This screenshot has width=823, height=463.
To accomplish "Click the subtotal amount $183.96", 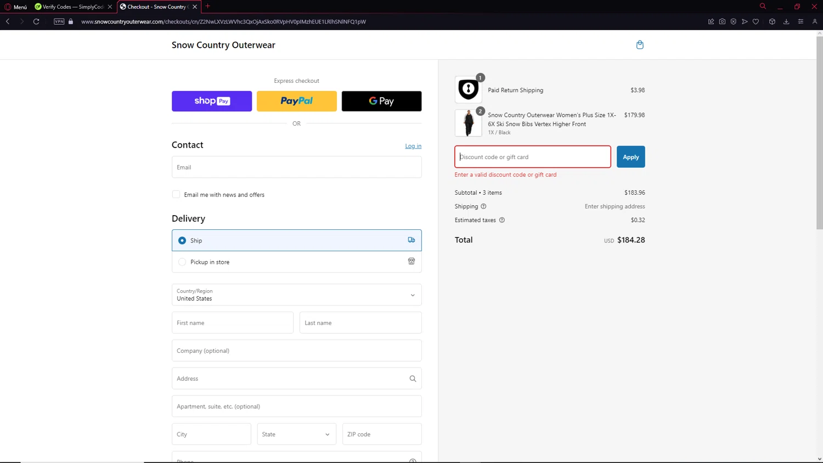I will click(635, 193).
